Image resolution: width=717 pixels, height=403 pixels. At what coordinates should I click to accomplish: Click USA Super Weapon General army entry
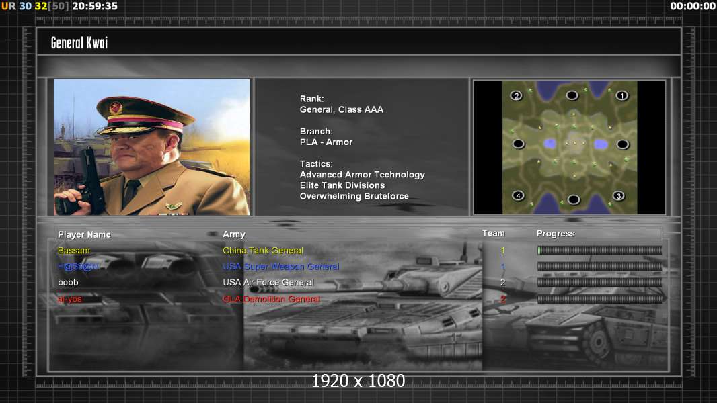[280, 267]
